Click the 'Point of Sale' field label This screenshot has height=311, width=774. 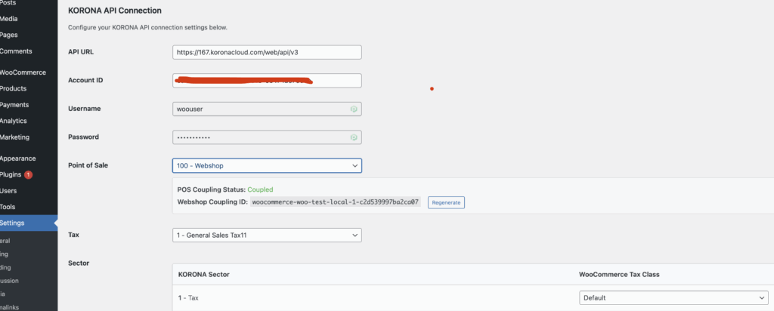click(88, 165)
